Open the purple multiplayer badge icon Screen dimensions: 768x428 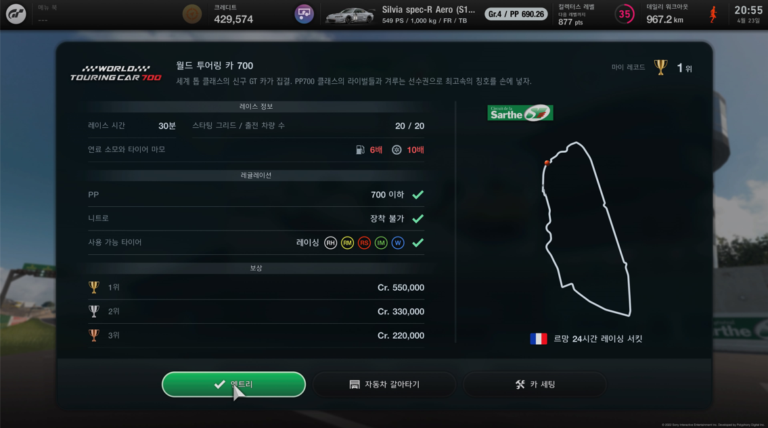(304, 14)
